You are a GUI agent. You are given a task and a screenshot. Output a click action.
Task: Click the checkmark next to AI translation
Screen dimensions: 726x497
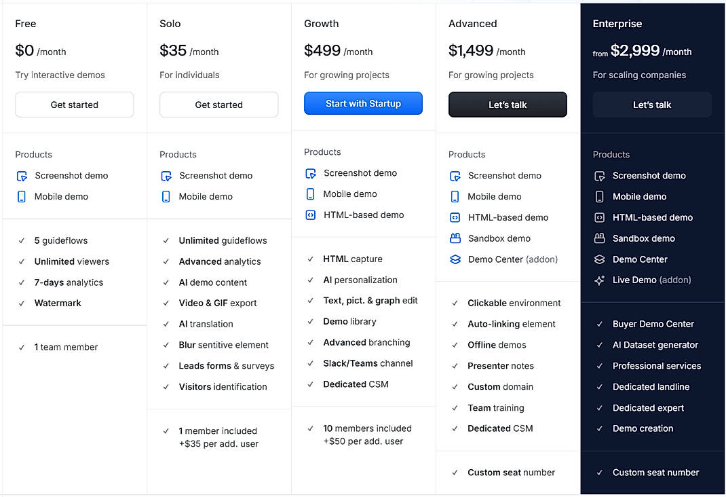(x=165, y=324)
